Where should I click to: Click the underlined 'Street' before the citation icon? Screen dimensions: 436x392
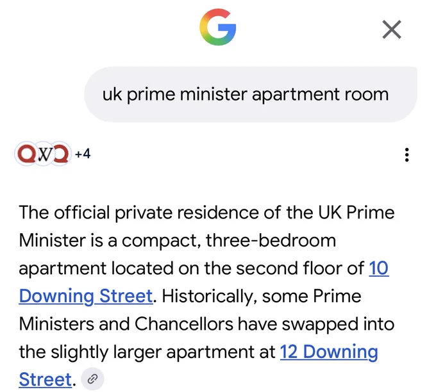pyautogui.click(x=46, y=379)
